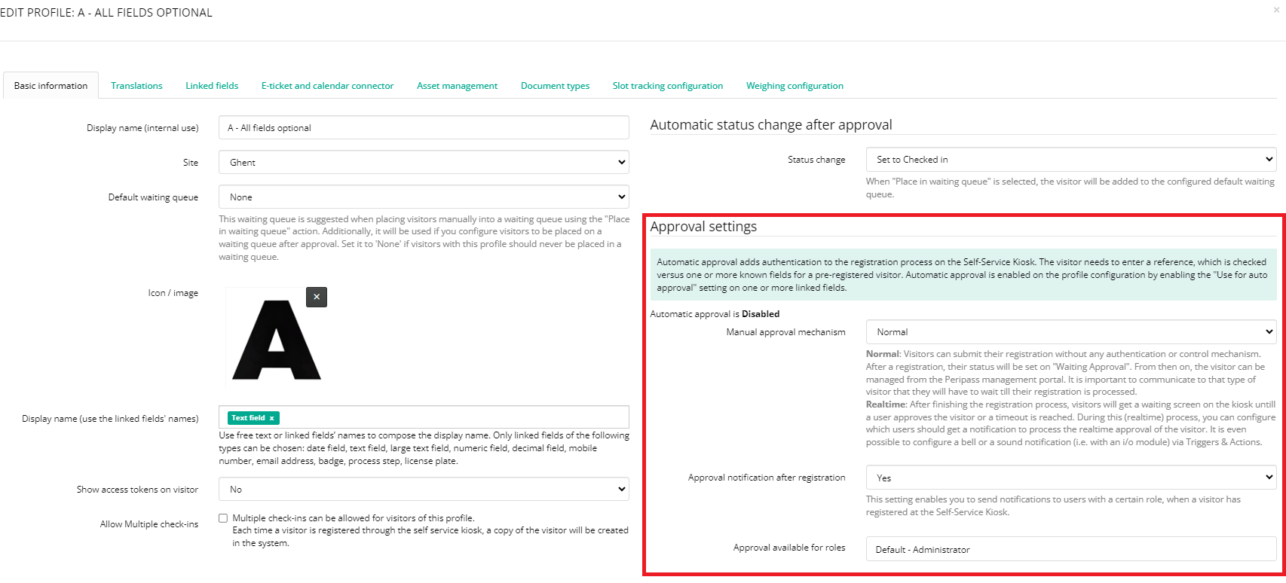Click the Text field tag label

point(248,418)
